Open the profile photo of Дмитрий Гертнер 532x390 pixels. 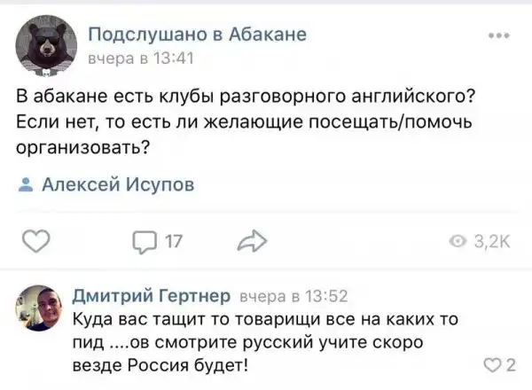(43, 306)
